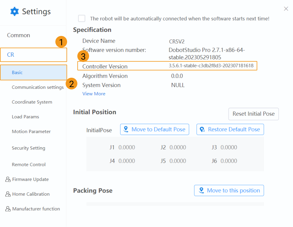
Task: Click the Restore Default Pose icon
Action: [202, 129]
